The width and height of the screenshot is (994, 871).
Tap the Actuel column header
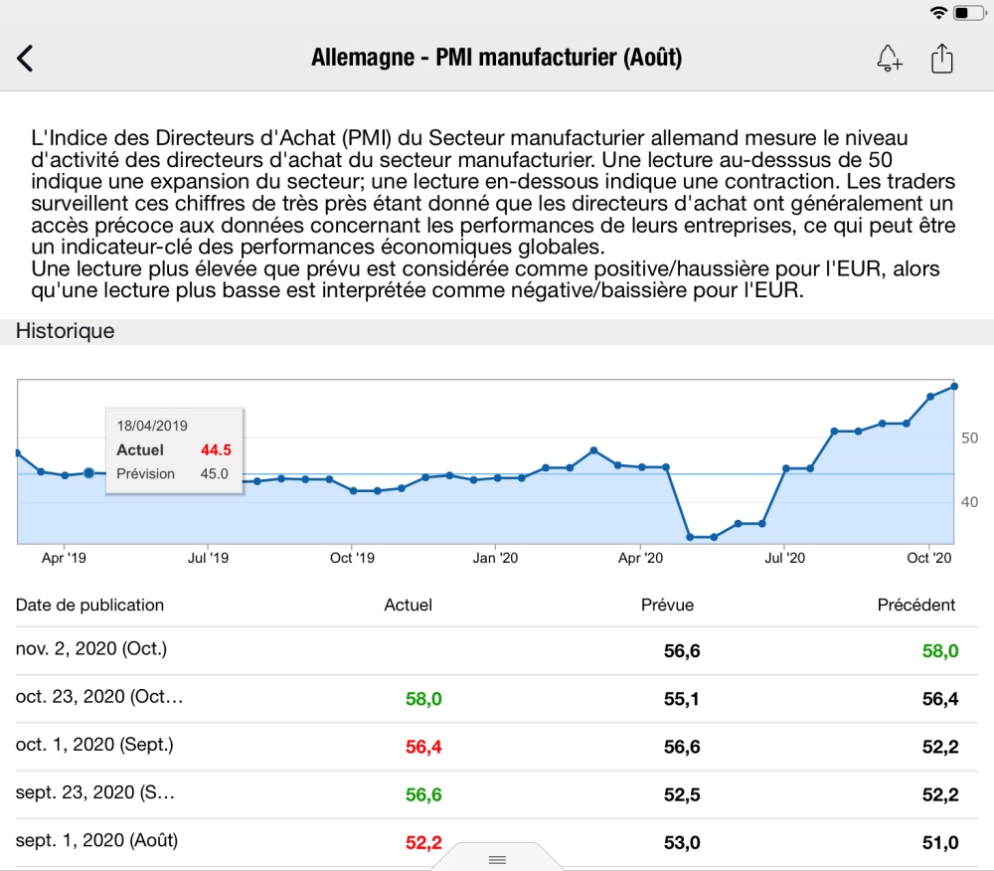click(408, 605)
